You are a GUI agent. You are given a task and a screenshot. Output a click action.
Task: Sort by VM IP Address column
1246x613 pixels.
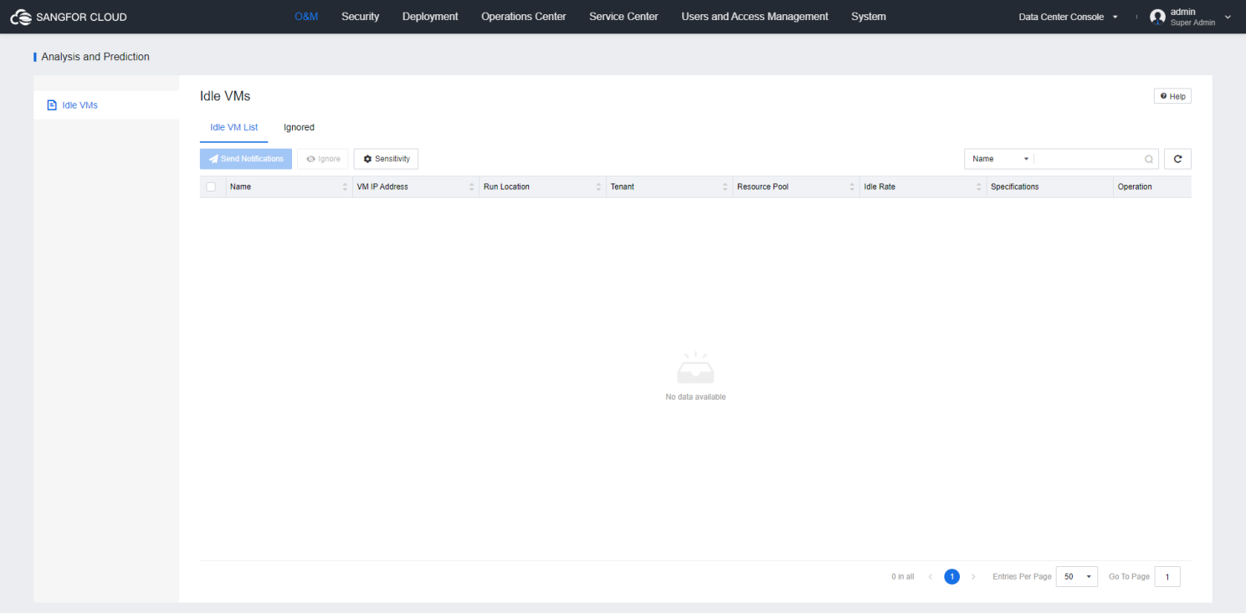[472, 186]
